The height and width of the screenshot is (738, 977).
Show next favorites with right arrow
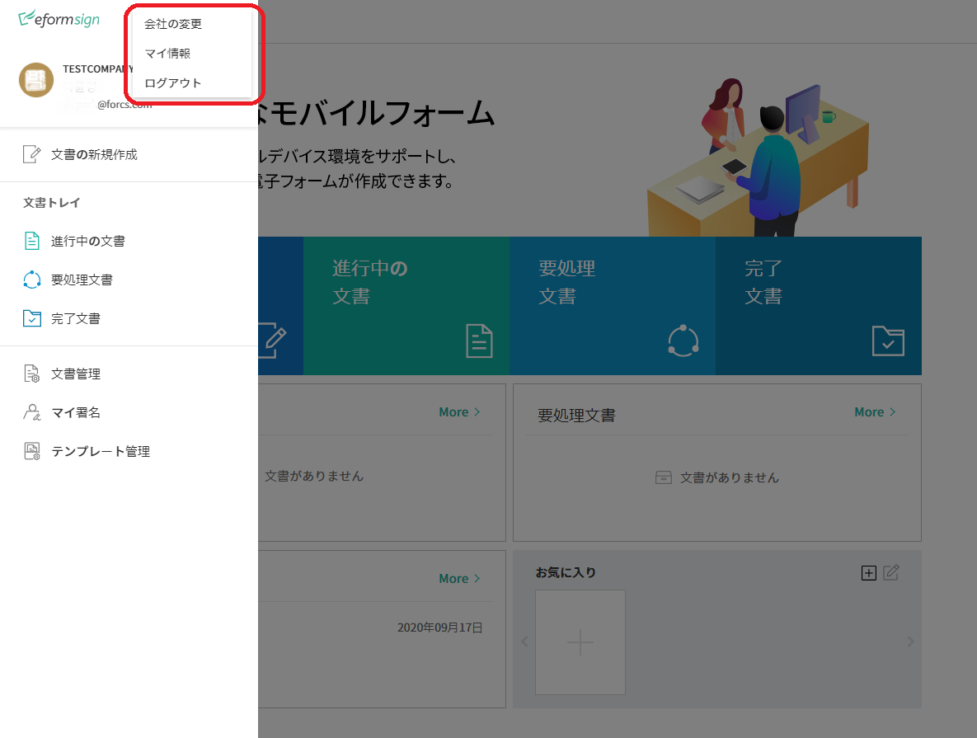point(910,642)
